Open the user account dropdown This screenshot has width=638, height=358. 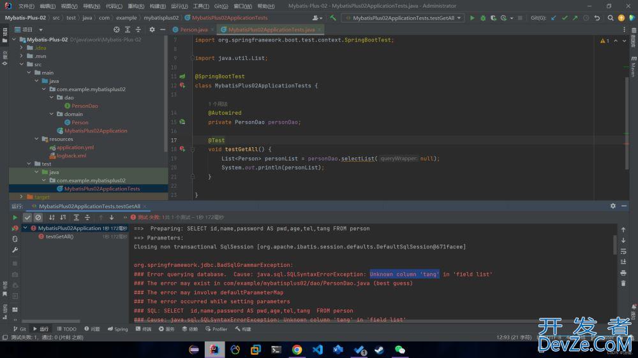[317, 18]
